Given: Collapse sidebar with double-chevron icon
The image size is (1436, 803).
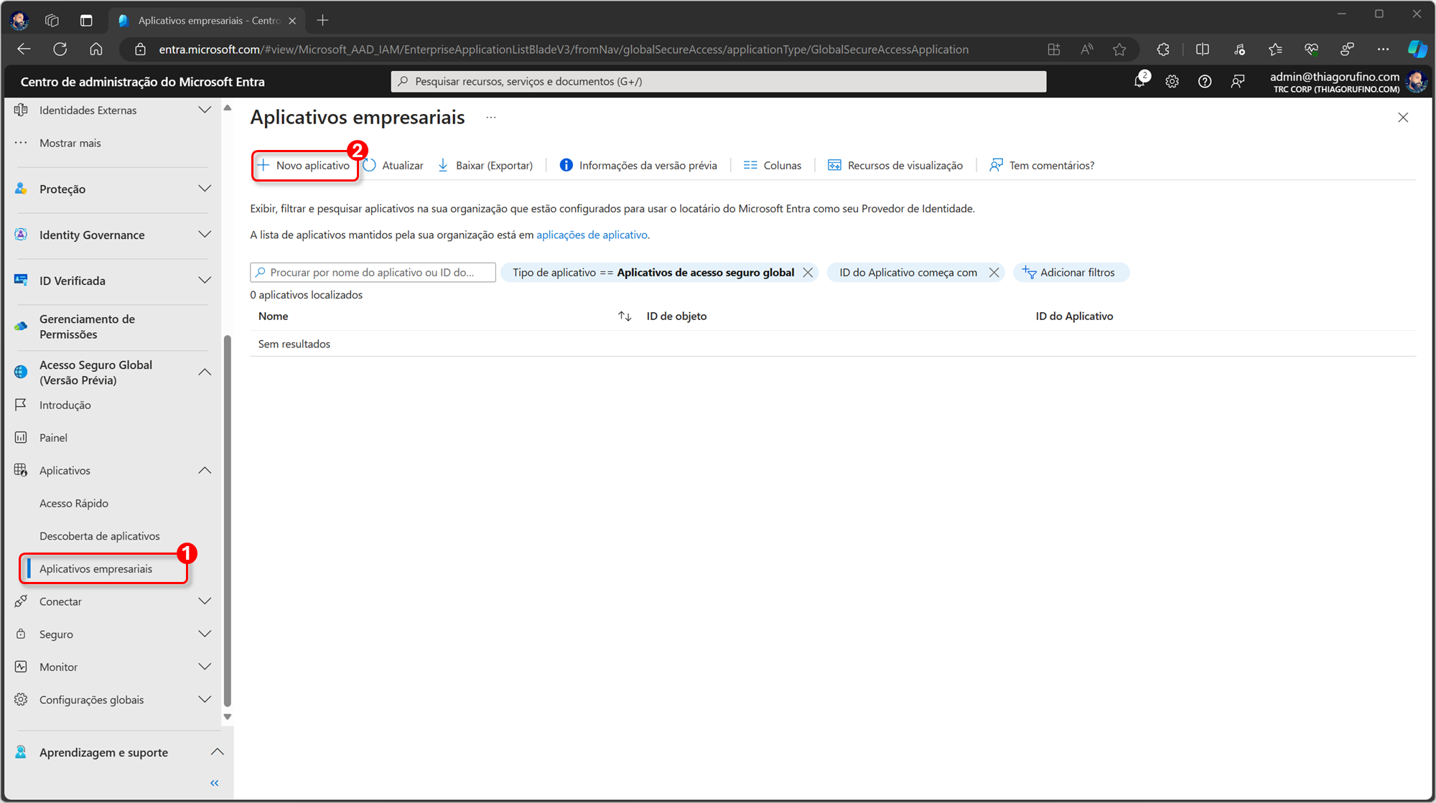Looking at the screenshot, I should pos(214,783).
